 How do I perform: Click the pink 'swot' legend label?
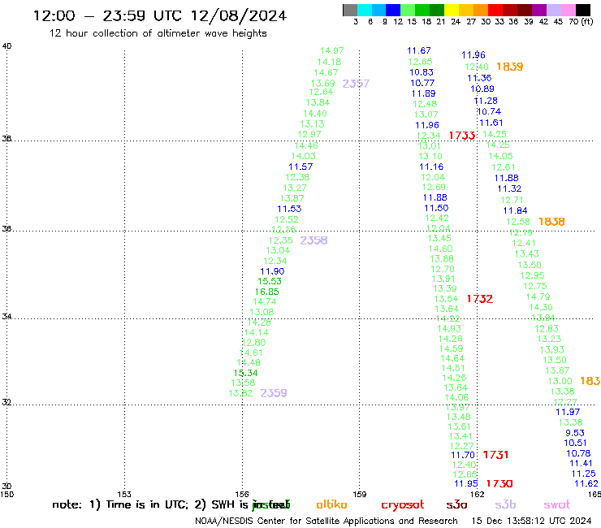(x=557, y=504)
